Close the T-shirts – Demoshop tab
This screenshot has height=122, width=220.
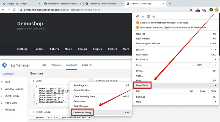click(163, 4)
